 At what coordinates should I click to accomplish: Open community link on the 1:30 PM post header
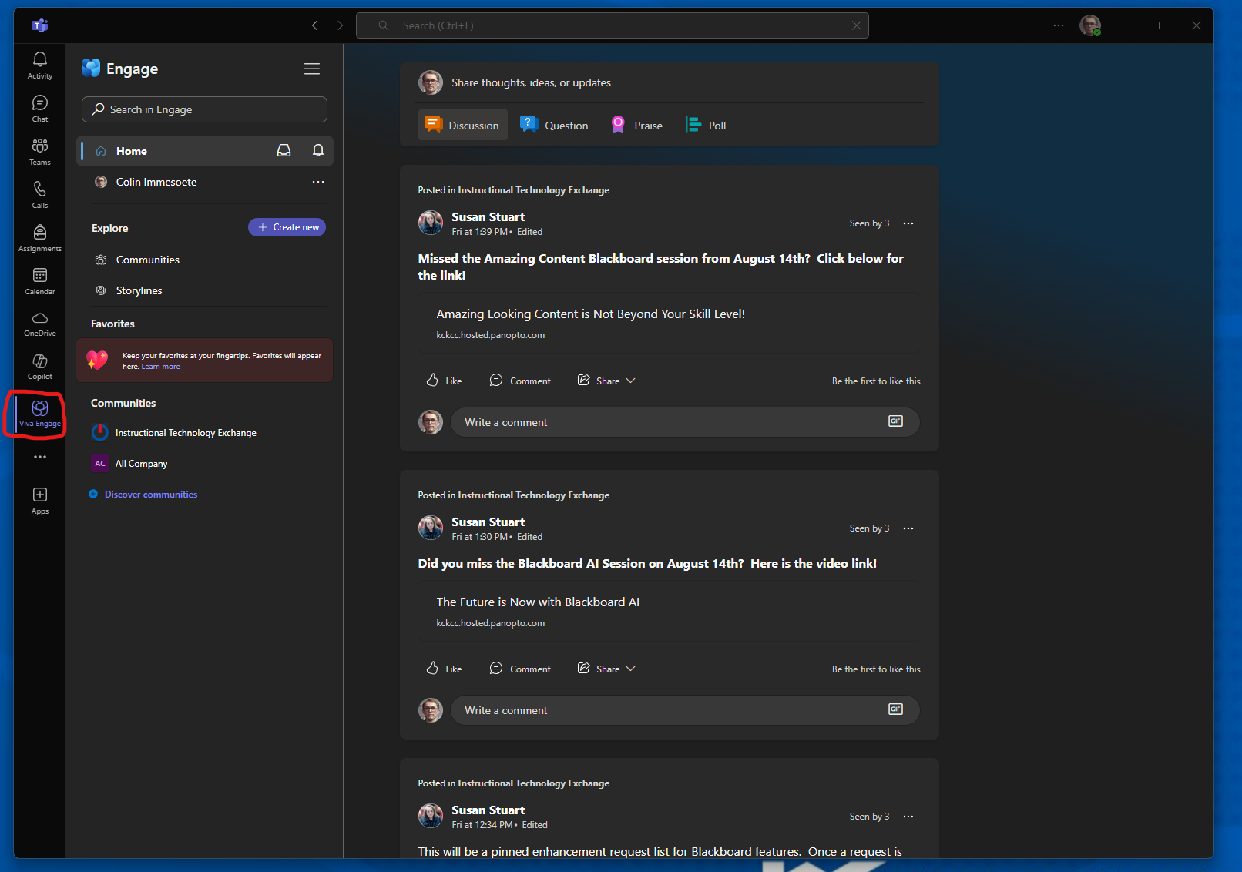(533, 495)
